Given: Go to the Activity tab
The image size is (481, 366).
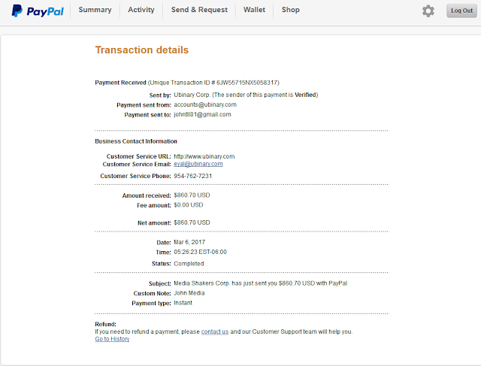Looking at the screenshot, I should [141, 10].
